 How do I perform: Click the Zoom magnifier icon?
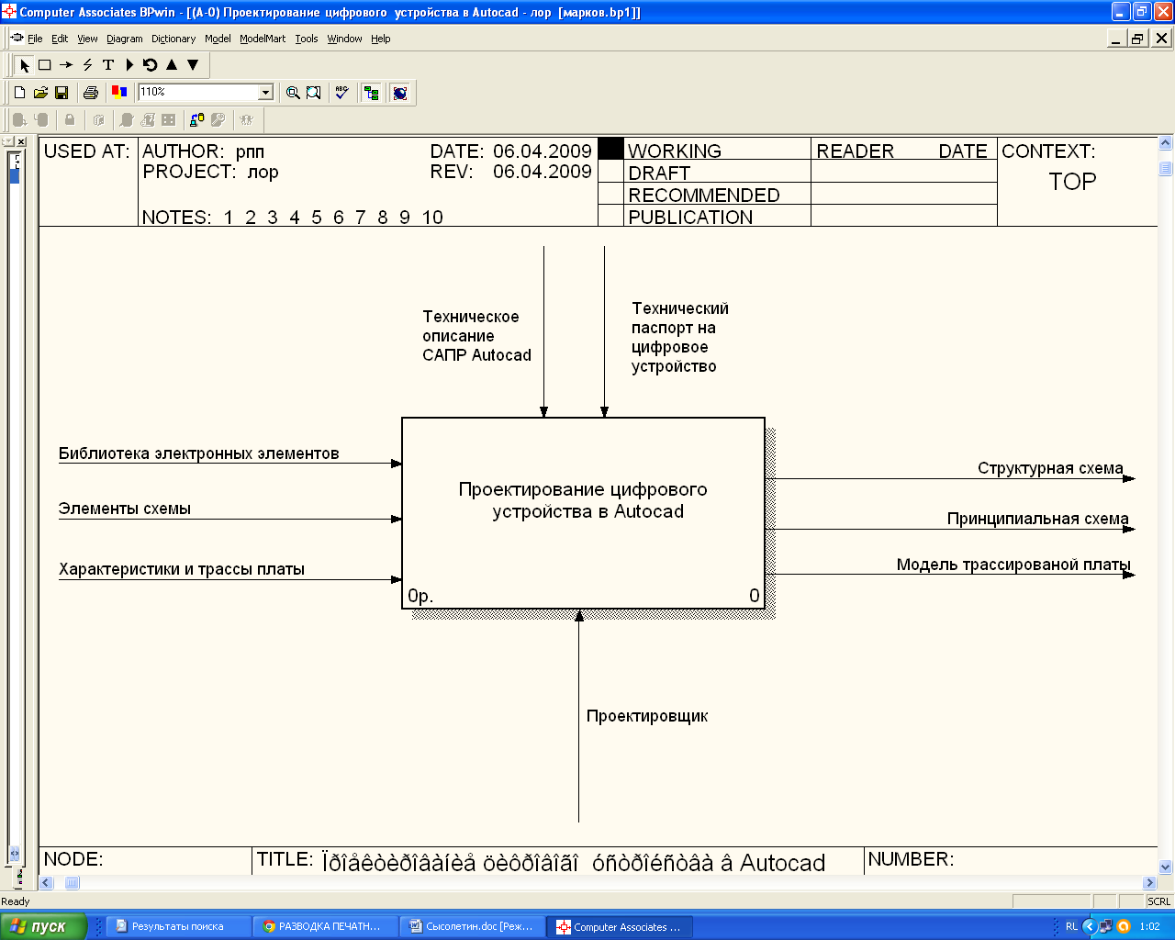tap(293, 93)
